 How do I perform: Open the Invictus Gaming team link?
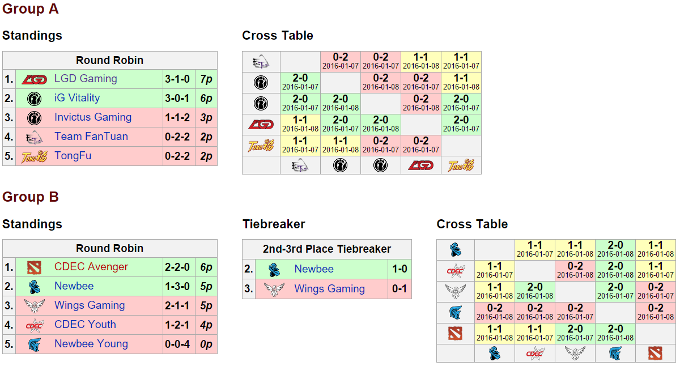93,117
